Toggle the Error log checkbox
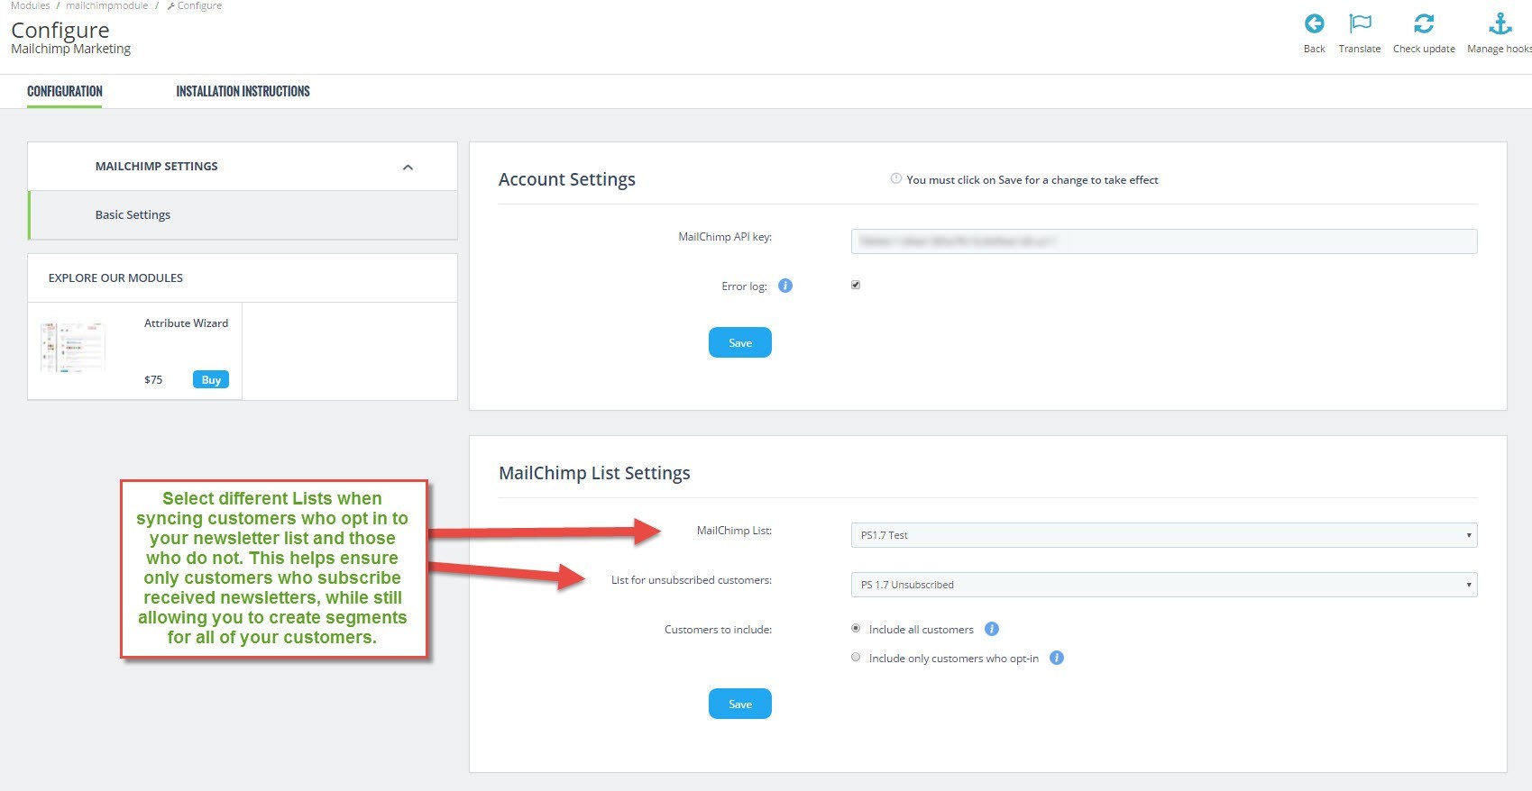 tap(856, 285)
